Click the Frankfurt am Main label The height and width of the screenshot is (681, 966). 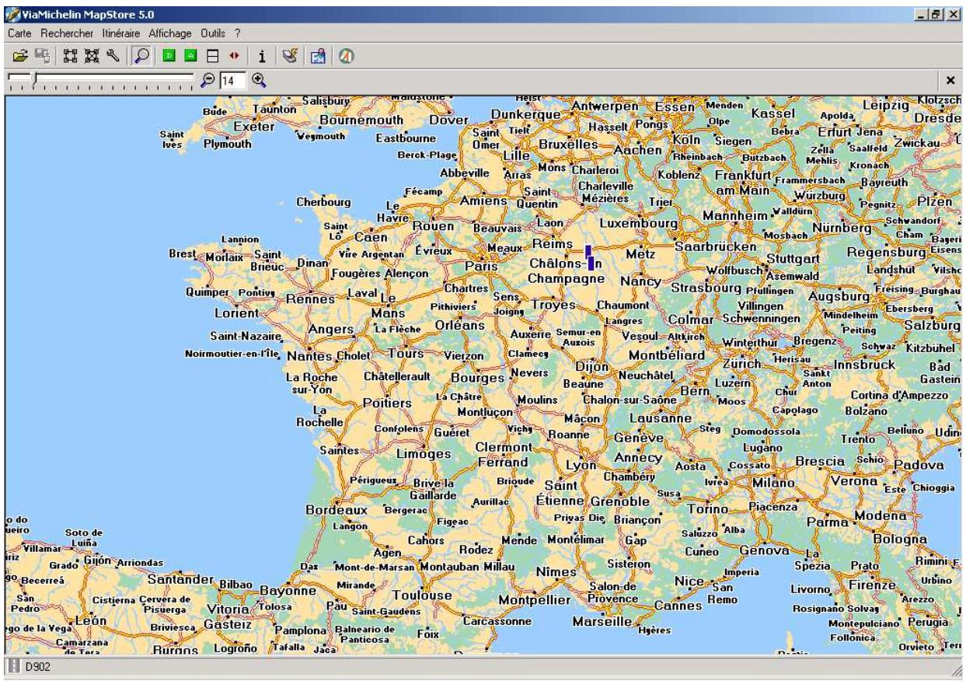[x=742, y=183]
